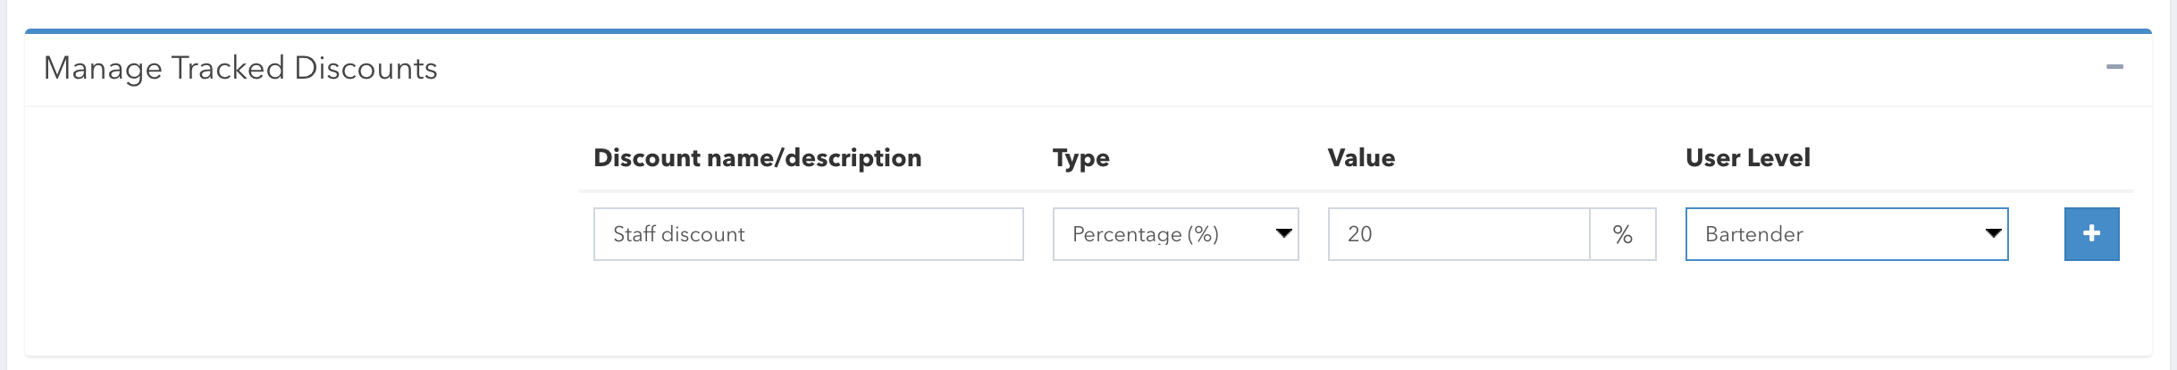This screenshot has height=370, width=2177.
Task: Click the User Level dropdown arrow caret
Action: pyautogui.click(x=1992, y=234)
